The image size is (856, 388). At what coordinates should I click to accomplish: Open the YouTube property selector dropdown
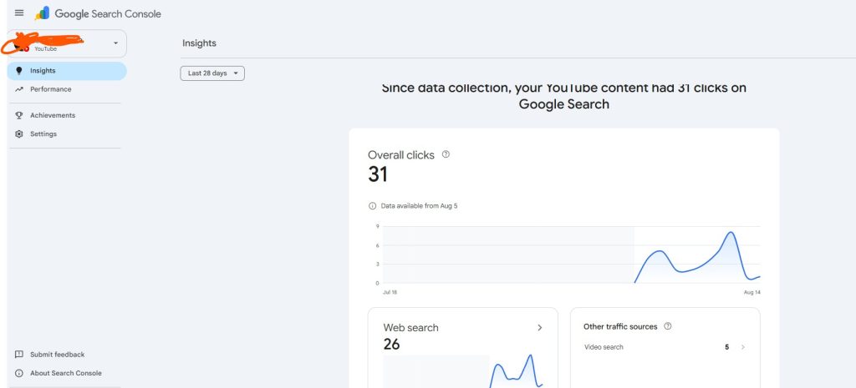67,43
